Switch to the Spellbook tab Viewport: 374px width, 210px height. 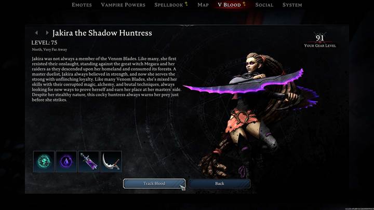click(x=169, y=5)
